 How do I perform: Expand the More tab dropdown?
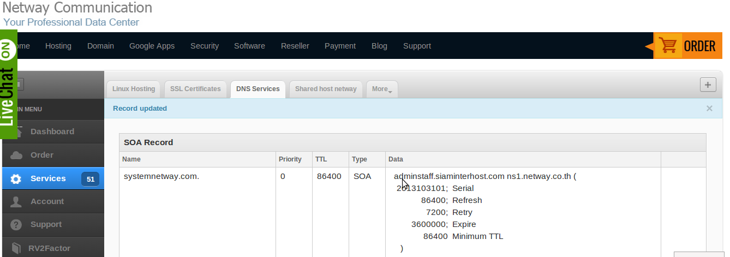coord(382,89)
